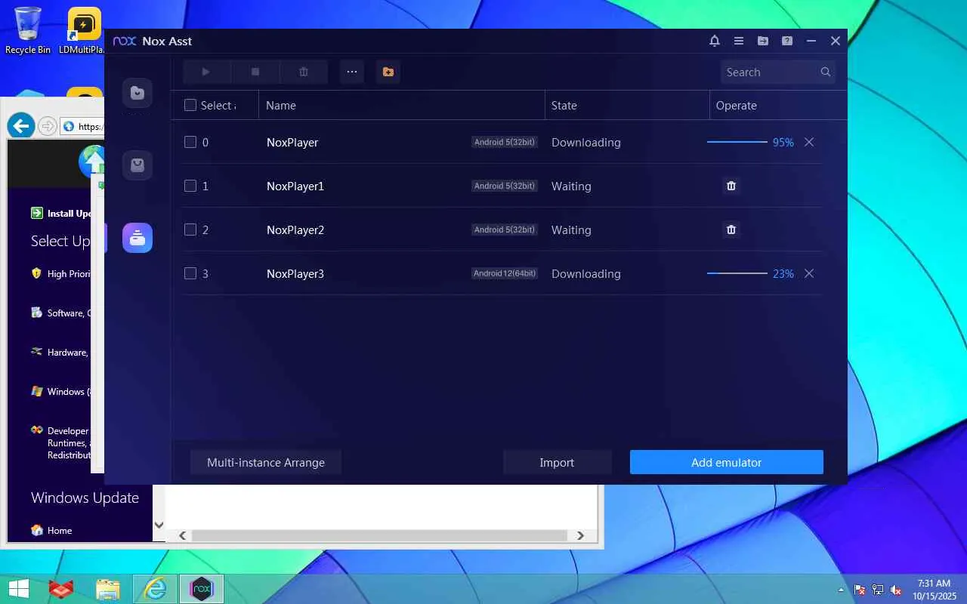967x604 pixels.
Task: Click the Nox taskbar icon
Action: click(202, 588)
